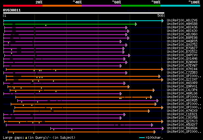Viewport: 203px width, 140px height.
Task: Click the orange arrowhead of the Q9RV01 alignment
Action: pyautogui.click(x=128, y=87)
